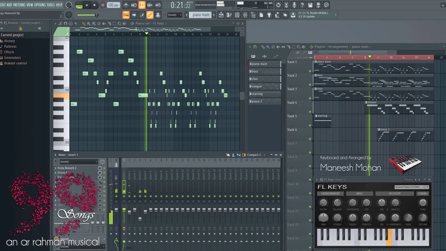Click FL Keys DECAY knob

pyautogui.click(x=323, y=203)
